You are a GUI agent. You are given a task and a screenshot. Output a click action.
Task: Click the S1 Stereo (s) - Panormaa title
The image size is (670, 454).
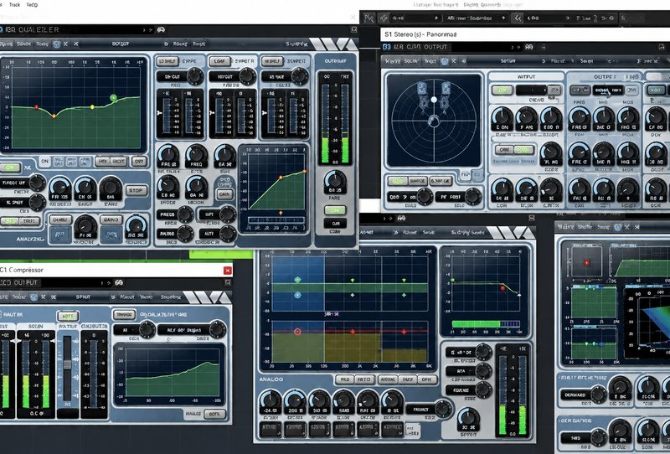click(420, 34)
